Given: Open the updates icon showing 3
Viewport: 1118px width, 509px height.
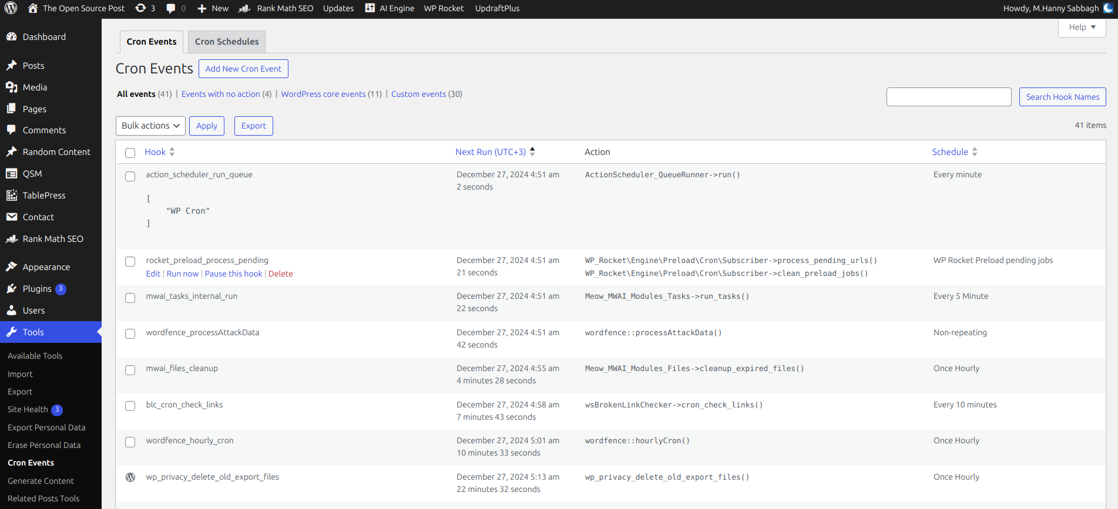Looking at the screenshot, I should click(145, 8).
